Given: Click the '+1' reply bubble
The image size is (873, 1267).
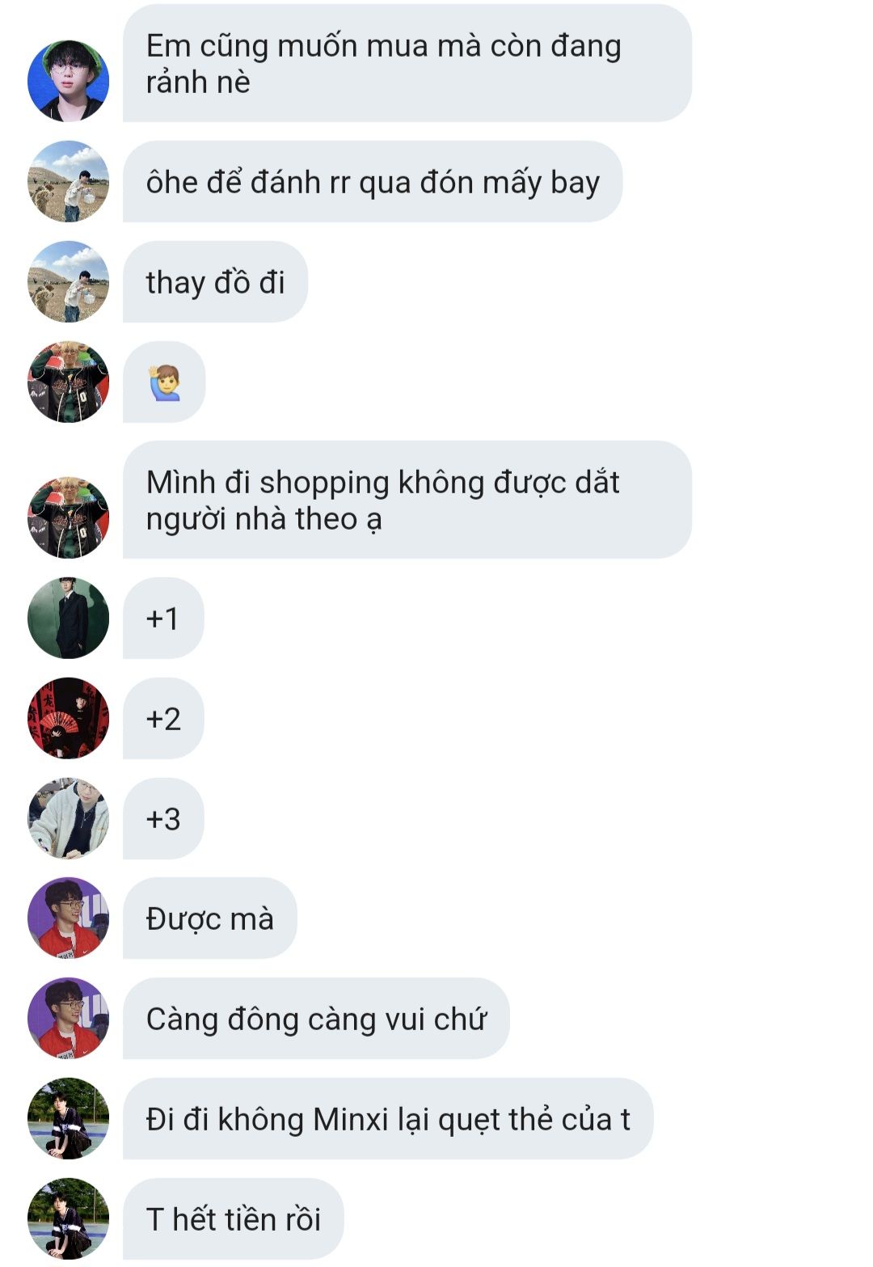Looking at the screenshot, I should (x=163, y=618).
